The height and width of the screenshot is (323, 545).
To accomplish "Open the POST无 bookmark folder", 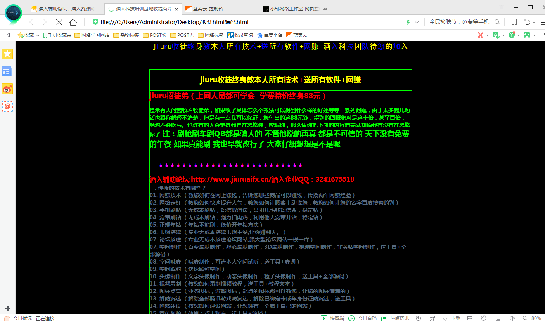I will [182, 35].
